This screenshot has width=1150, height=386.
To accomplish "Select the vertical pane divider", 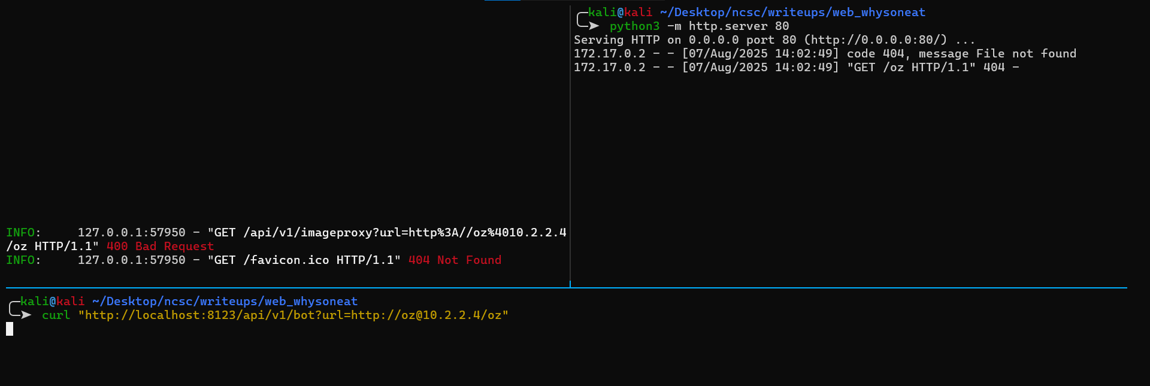I will pos(570,144).
